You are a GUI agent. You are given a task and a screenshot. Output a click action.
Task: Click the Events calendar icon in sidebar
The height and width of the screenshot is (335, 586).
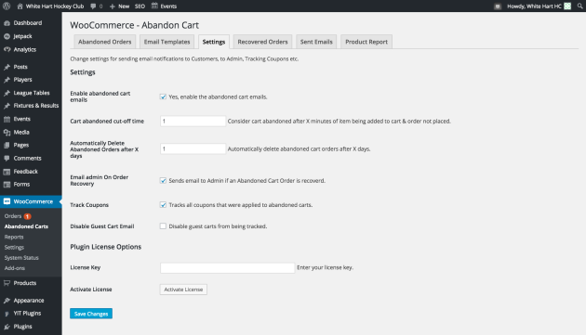click(7, 120)
